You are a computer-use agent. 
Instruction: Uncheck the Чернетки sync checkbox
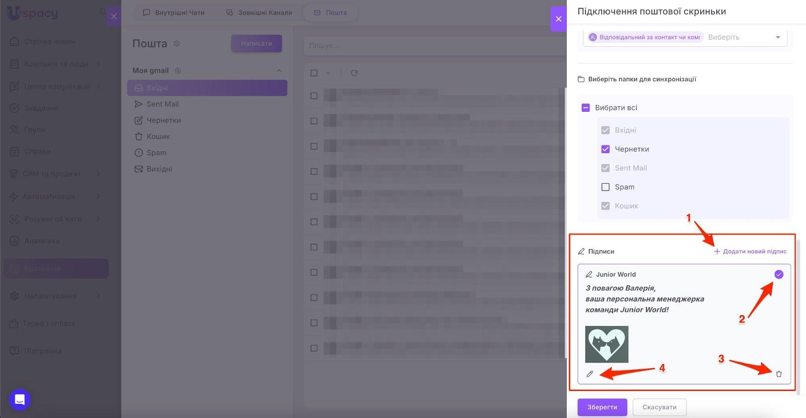(606, 149)
